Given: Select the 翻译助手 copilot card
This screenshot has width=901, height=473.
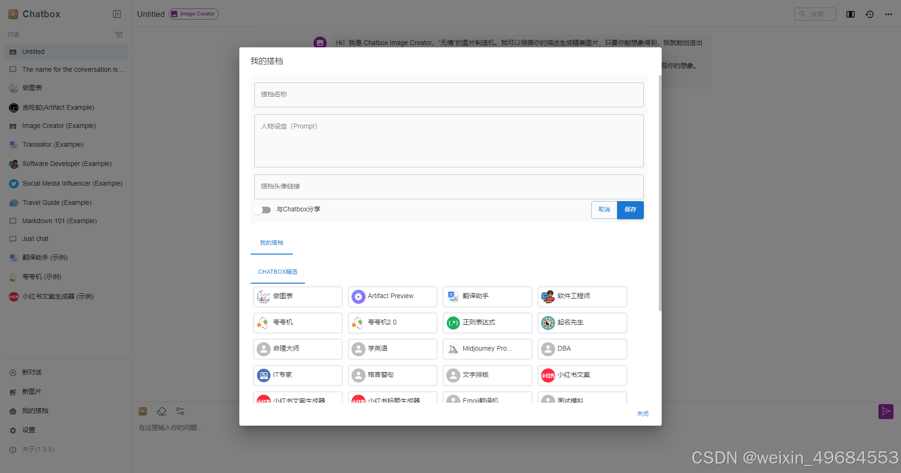Looking at the screenshot, I should pos(488,296).
